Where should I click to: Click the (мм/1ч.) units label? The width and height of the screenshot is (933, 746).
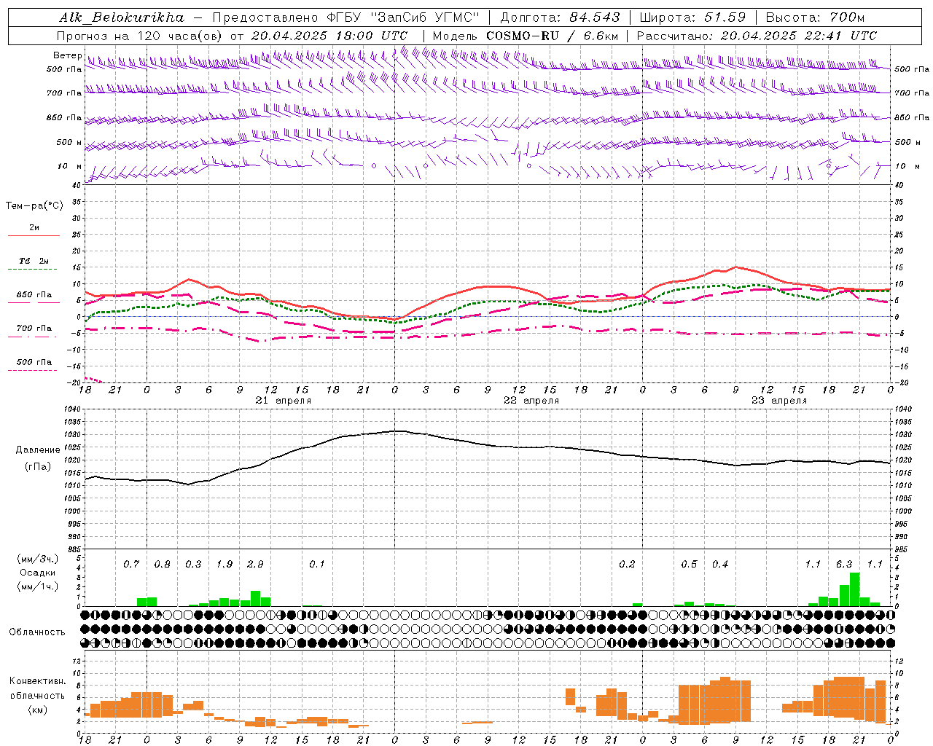36,586
